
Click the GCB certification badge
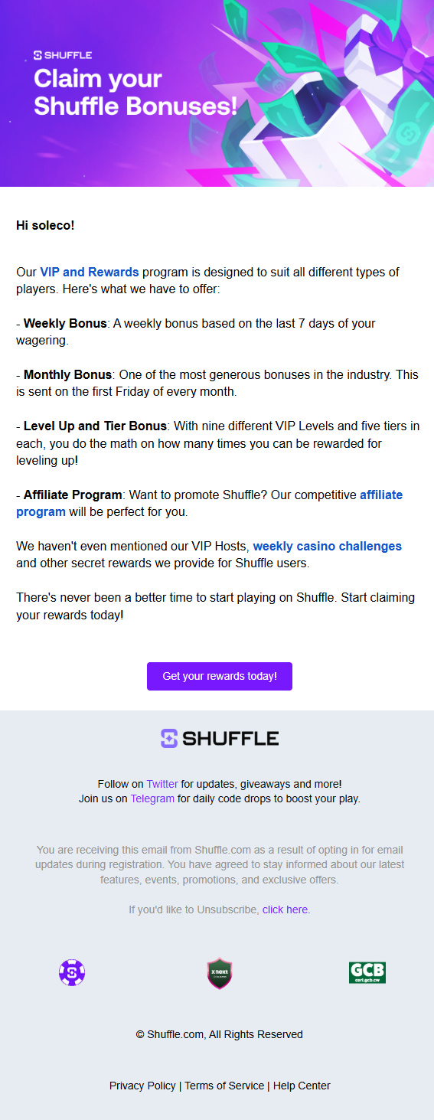pos(367,973)
